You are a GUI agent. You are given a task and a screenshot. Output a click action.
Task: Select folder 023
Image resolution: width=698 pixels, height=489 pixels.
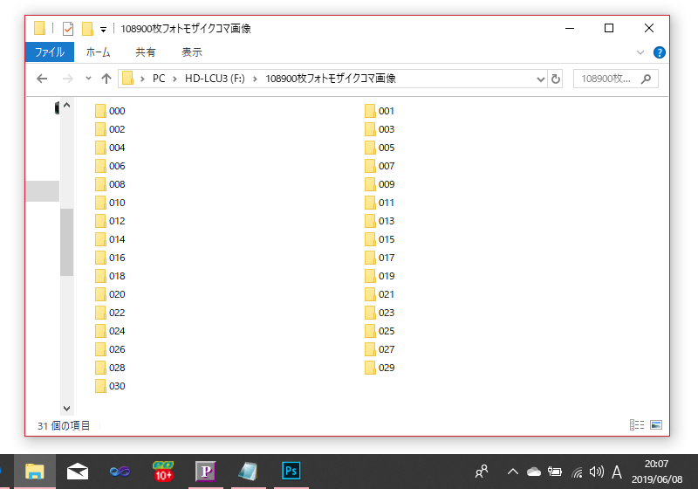380,313
